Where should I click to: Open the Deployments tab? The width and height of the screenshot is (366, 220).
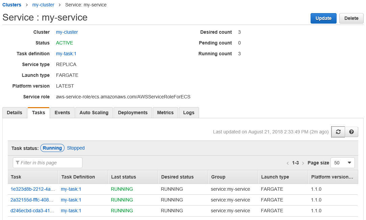133,113
